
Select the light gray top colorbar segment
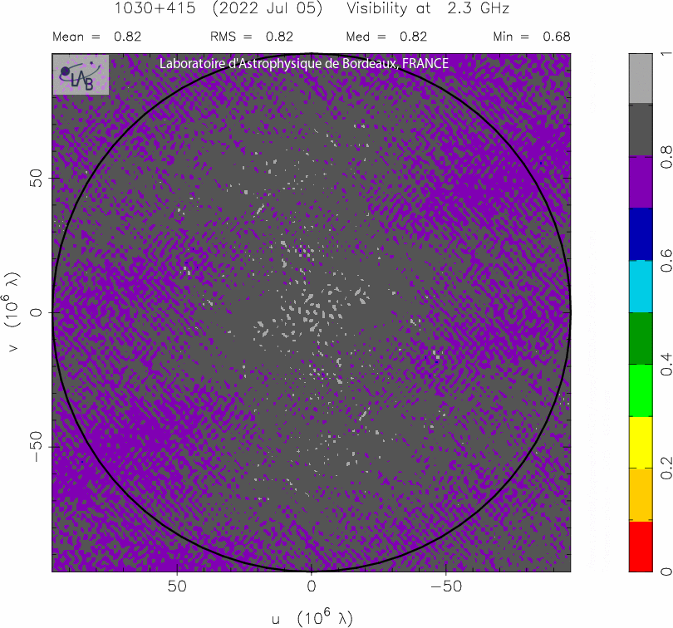coord(641,78)
